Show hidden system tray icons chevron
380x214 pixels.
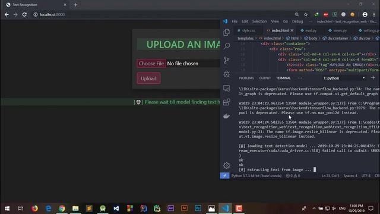[x=314, y=208]
